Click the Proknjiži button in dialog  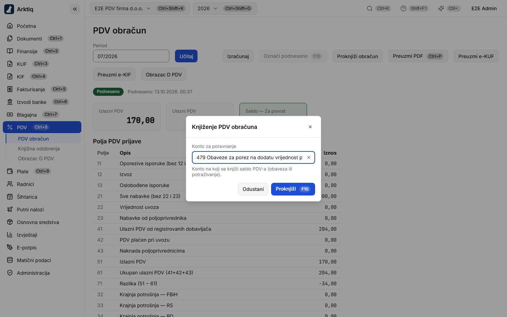click(293, 189)
